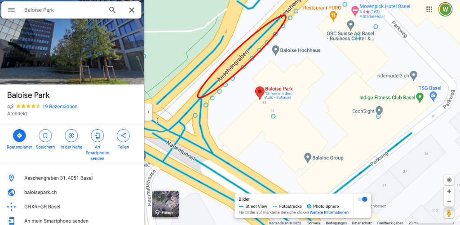Zoom in with the plus button
460x225 pixels.
point(449,191)
